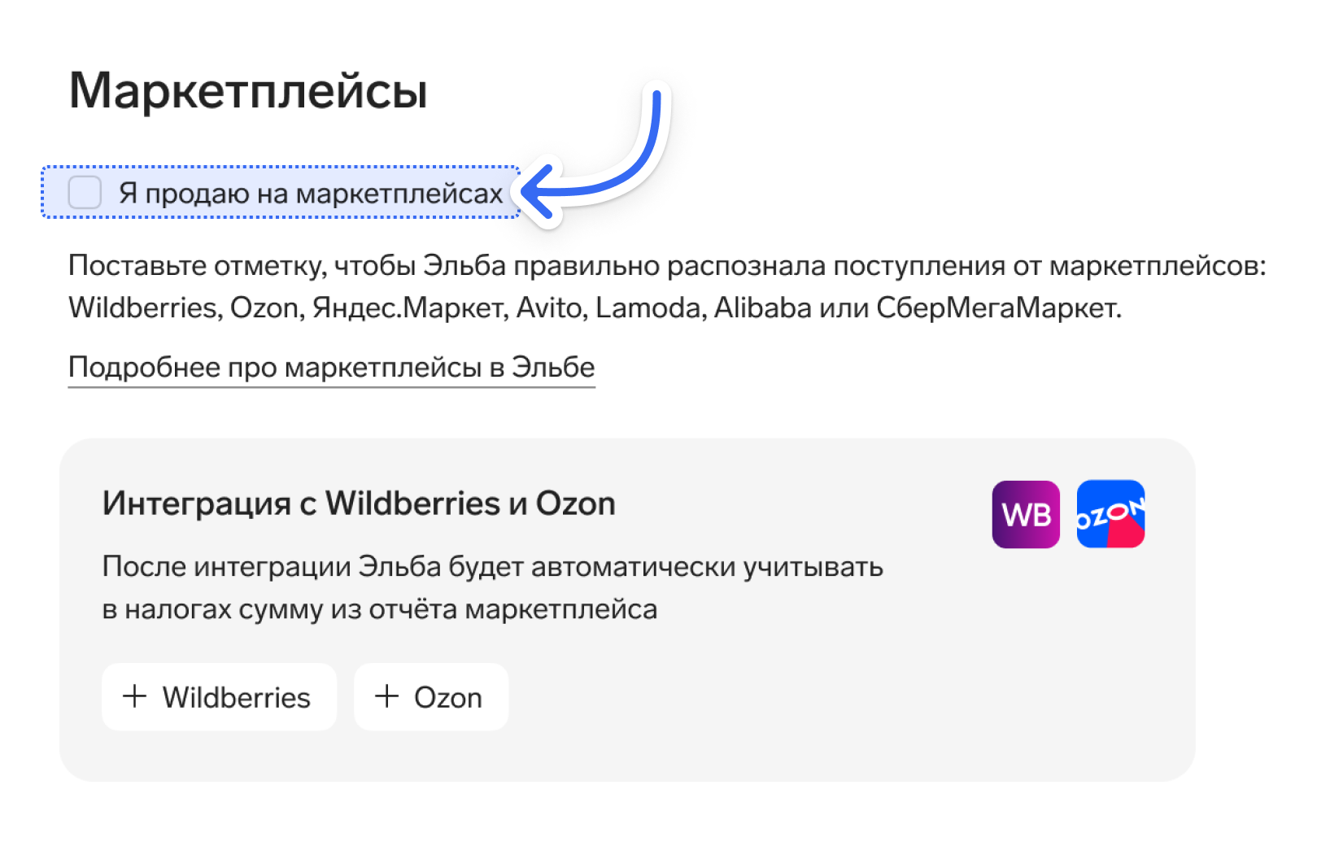Click 'Avito' in the marketplaces list

click(552, 308)
